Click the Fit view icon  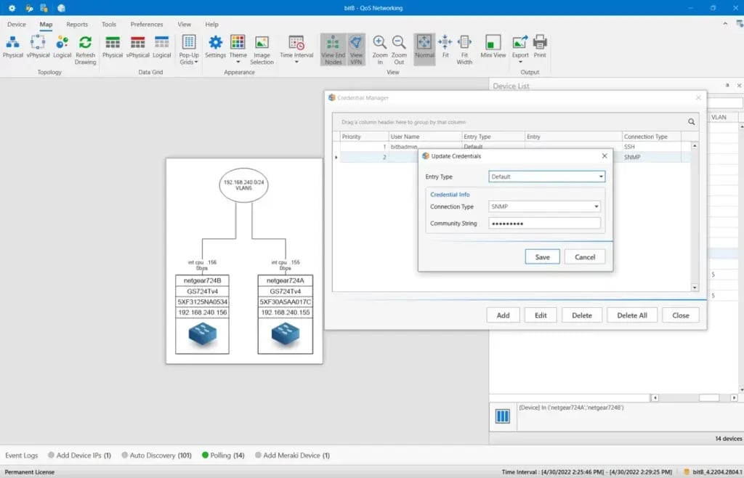pos(445,46)
